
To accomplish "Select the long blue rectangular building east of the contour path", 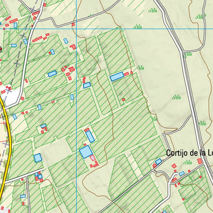I will pos(117,76).
